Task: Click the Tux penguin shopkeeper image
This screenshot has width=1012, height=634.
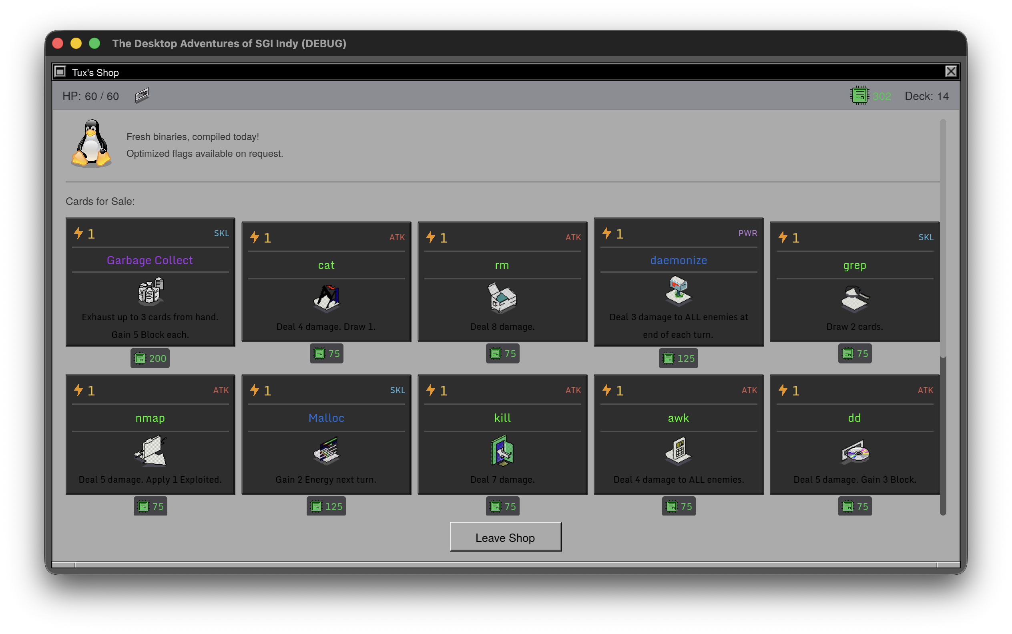Action: [x=91, y=143]
